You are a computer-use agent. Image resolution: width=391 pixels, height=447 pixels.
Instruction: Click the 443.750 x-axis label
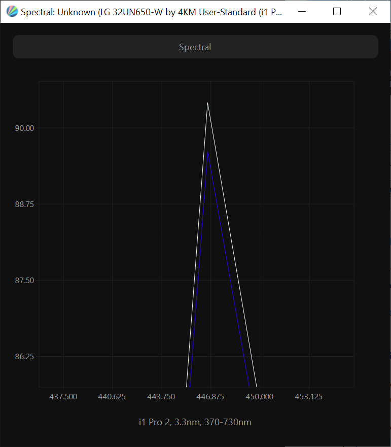pyautogui.click(x=161, y=397)
